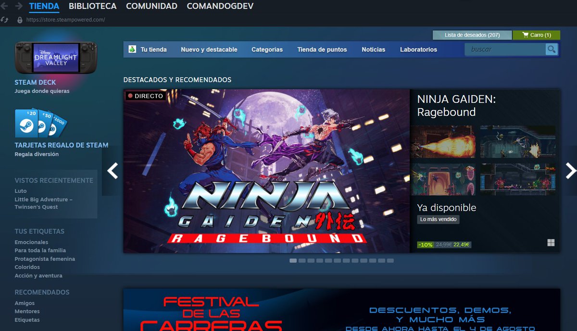Click the padlock icon beside the URL
This screenshot has width=577, height=331.
20,20
